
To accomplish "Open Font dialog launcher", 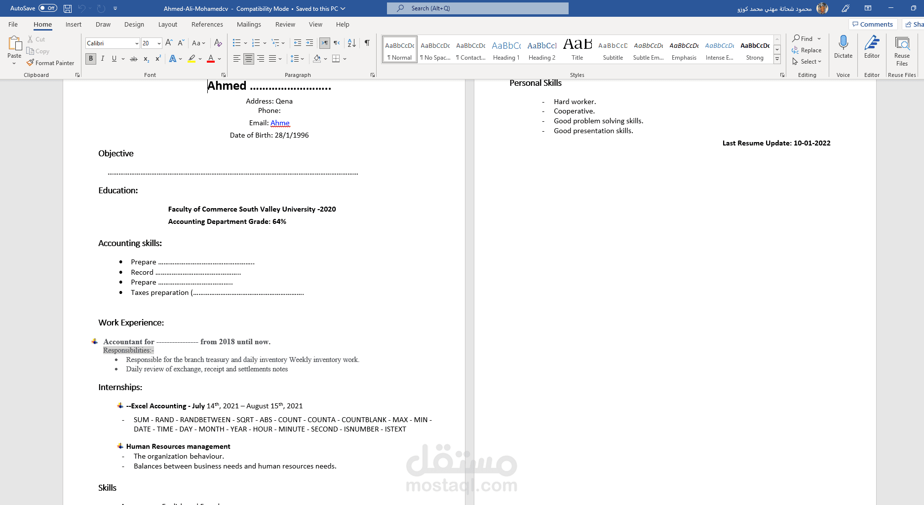I will click(x=224, y=75).
